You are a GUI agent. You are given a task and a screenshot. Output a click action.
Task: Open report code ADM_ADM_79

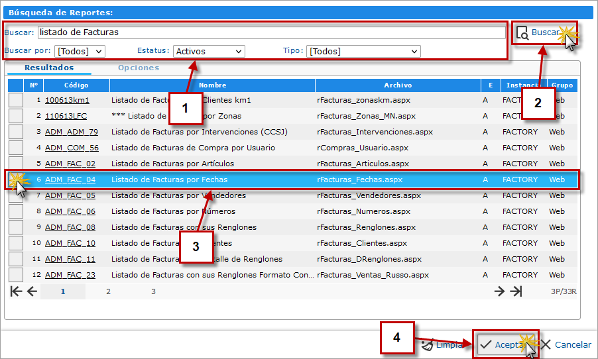coord(72,132)
